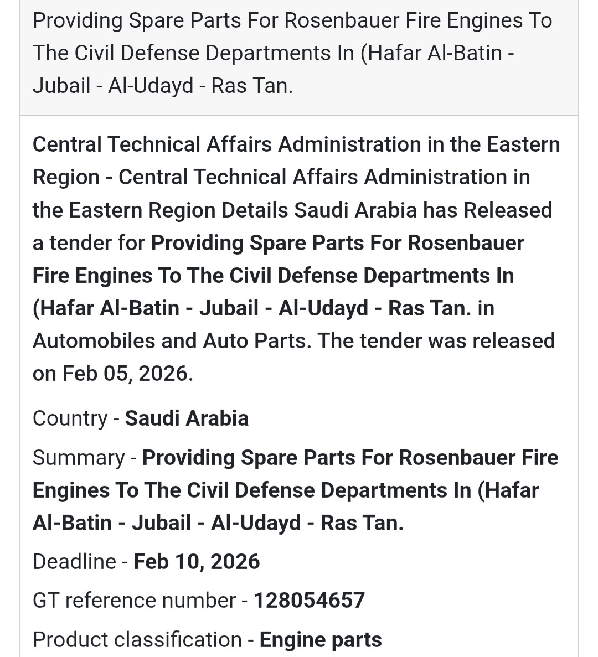This screenshot has height=657, width=598.
Task: Select the bold 'Saudi Arabia' country value
Action: pyautogui.click(x=187, y=418)
